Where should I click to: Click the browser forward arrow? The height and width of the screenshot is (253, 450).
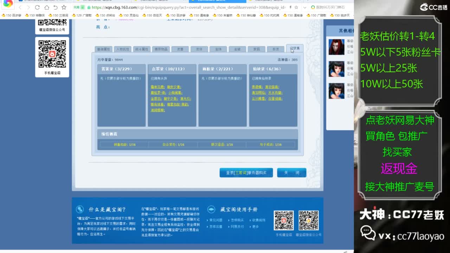pos(28,7)
